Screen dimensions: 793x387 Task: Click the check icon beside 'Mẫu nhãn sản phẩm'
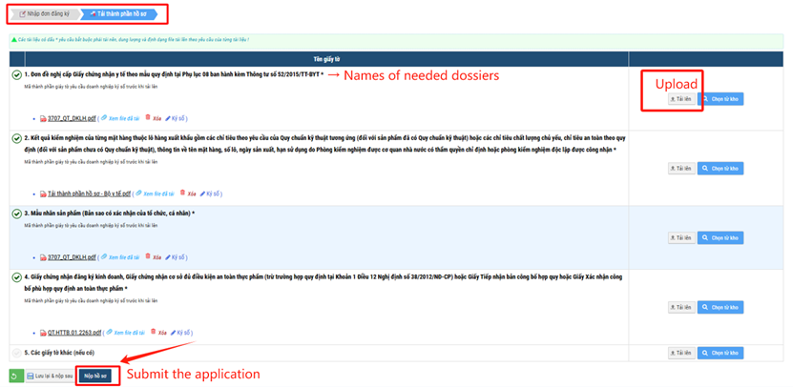pos(16,214)
